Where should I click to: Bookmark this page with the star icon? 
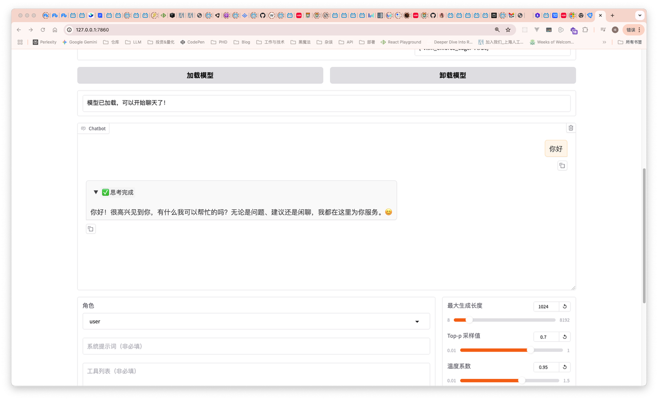pyautogui.click(x=508, y=30)
